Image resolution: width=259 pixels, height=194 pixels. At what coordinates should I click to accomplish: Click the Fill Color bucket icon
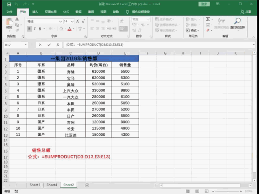62,29
